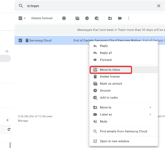165x148 pixels.
Task: Click the Manage storage link
Action: pyautogui.click(x=23, y=121)
